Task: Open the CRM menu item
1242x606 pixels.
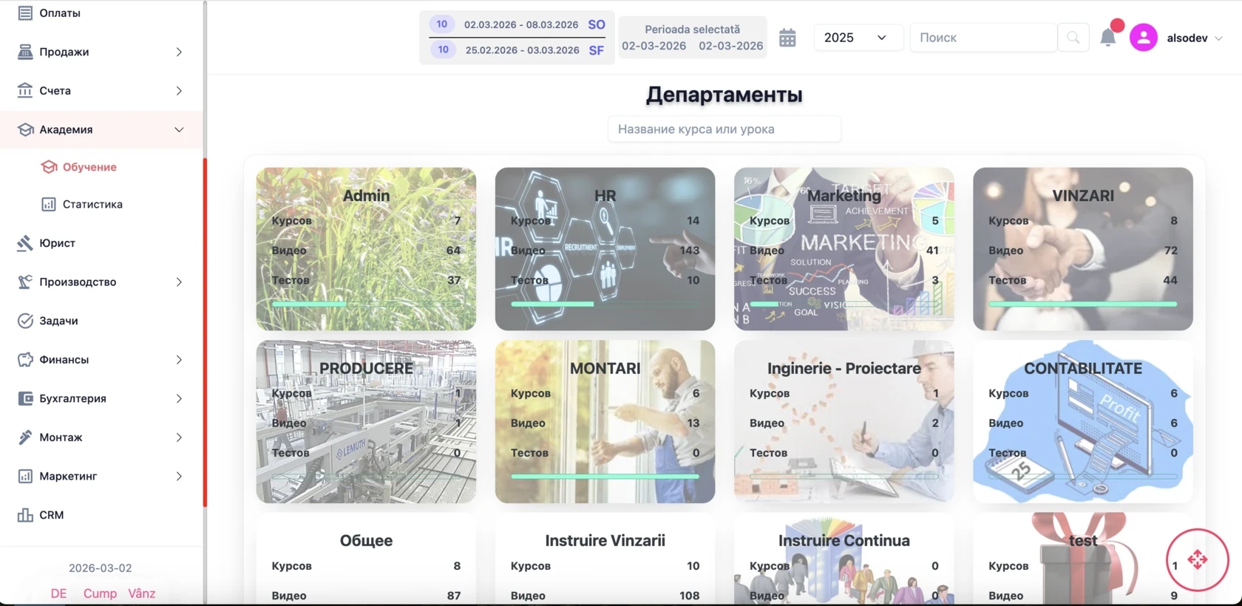Action: coord(52,515)
